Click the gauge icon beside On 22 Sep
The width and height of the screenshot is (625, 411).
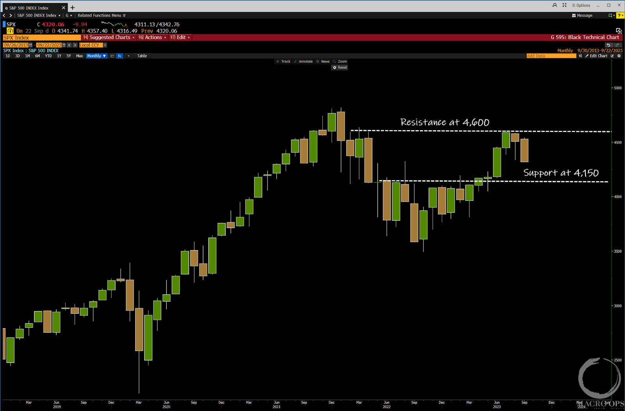(10, 31)
